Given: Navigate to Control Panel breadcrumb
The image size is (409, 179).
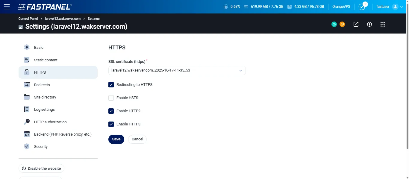Looking at the screenshot, I should click(x=28, y=19).
